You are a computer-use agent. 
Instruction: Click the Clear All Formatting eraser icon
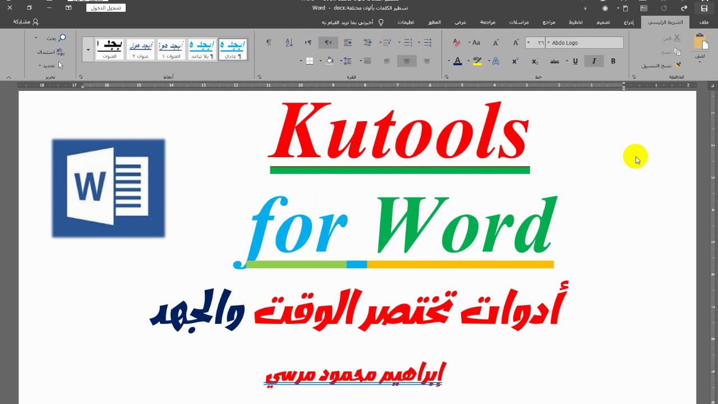pos(457,43)
